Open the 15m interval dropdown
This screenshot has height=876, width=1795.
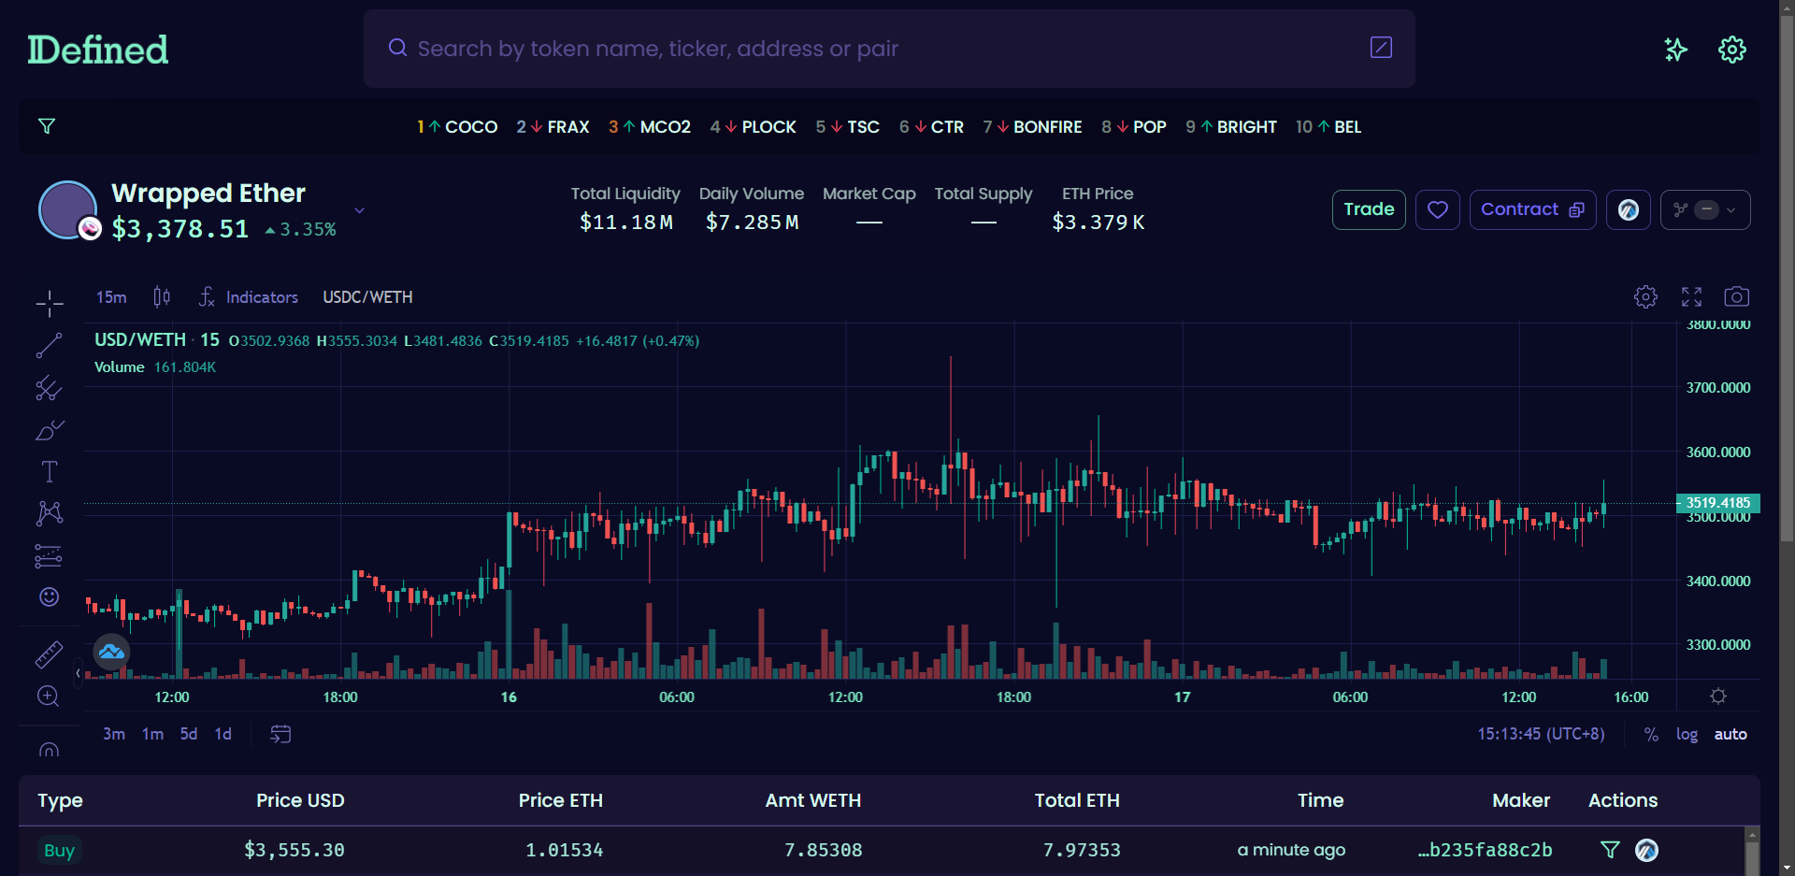pyautogui.click(x=111, y=297)
